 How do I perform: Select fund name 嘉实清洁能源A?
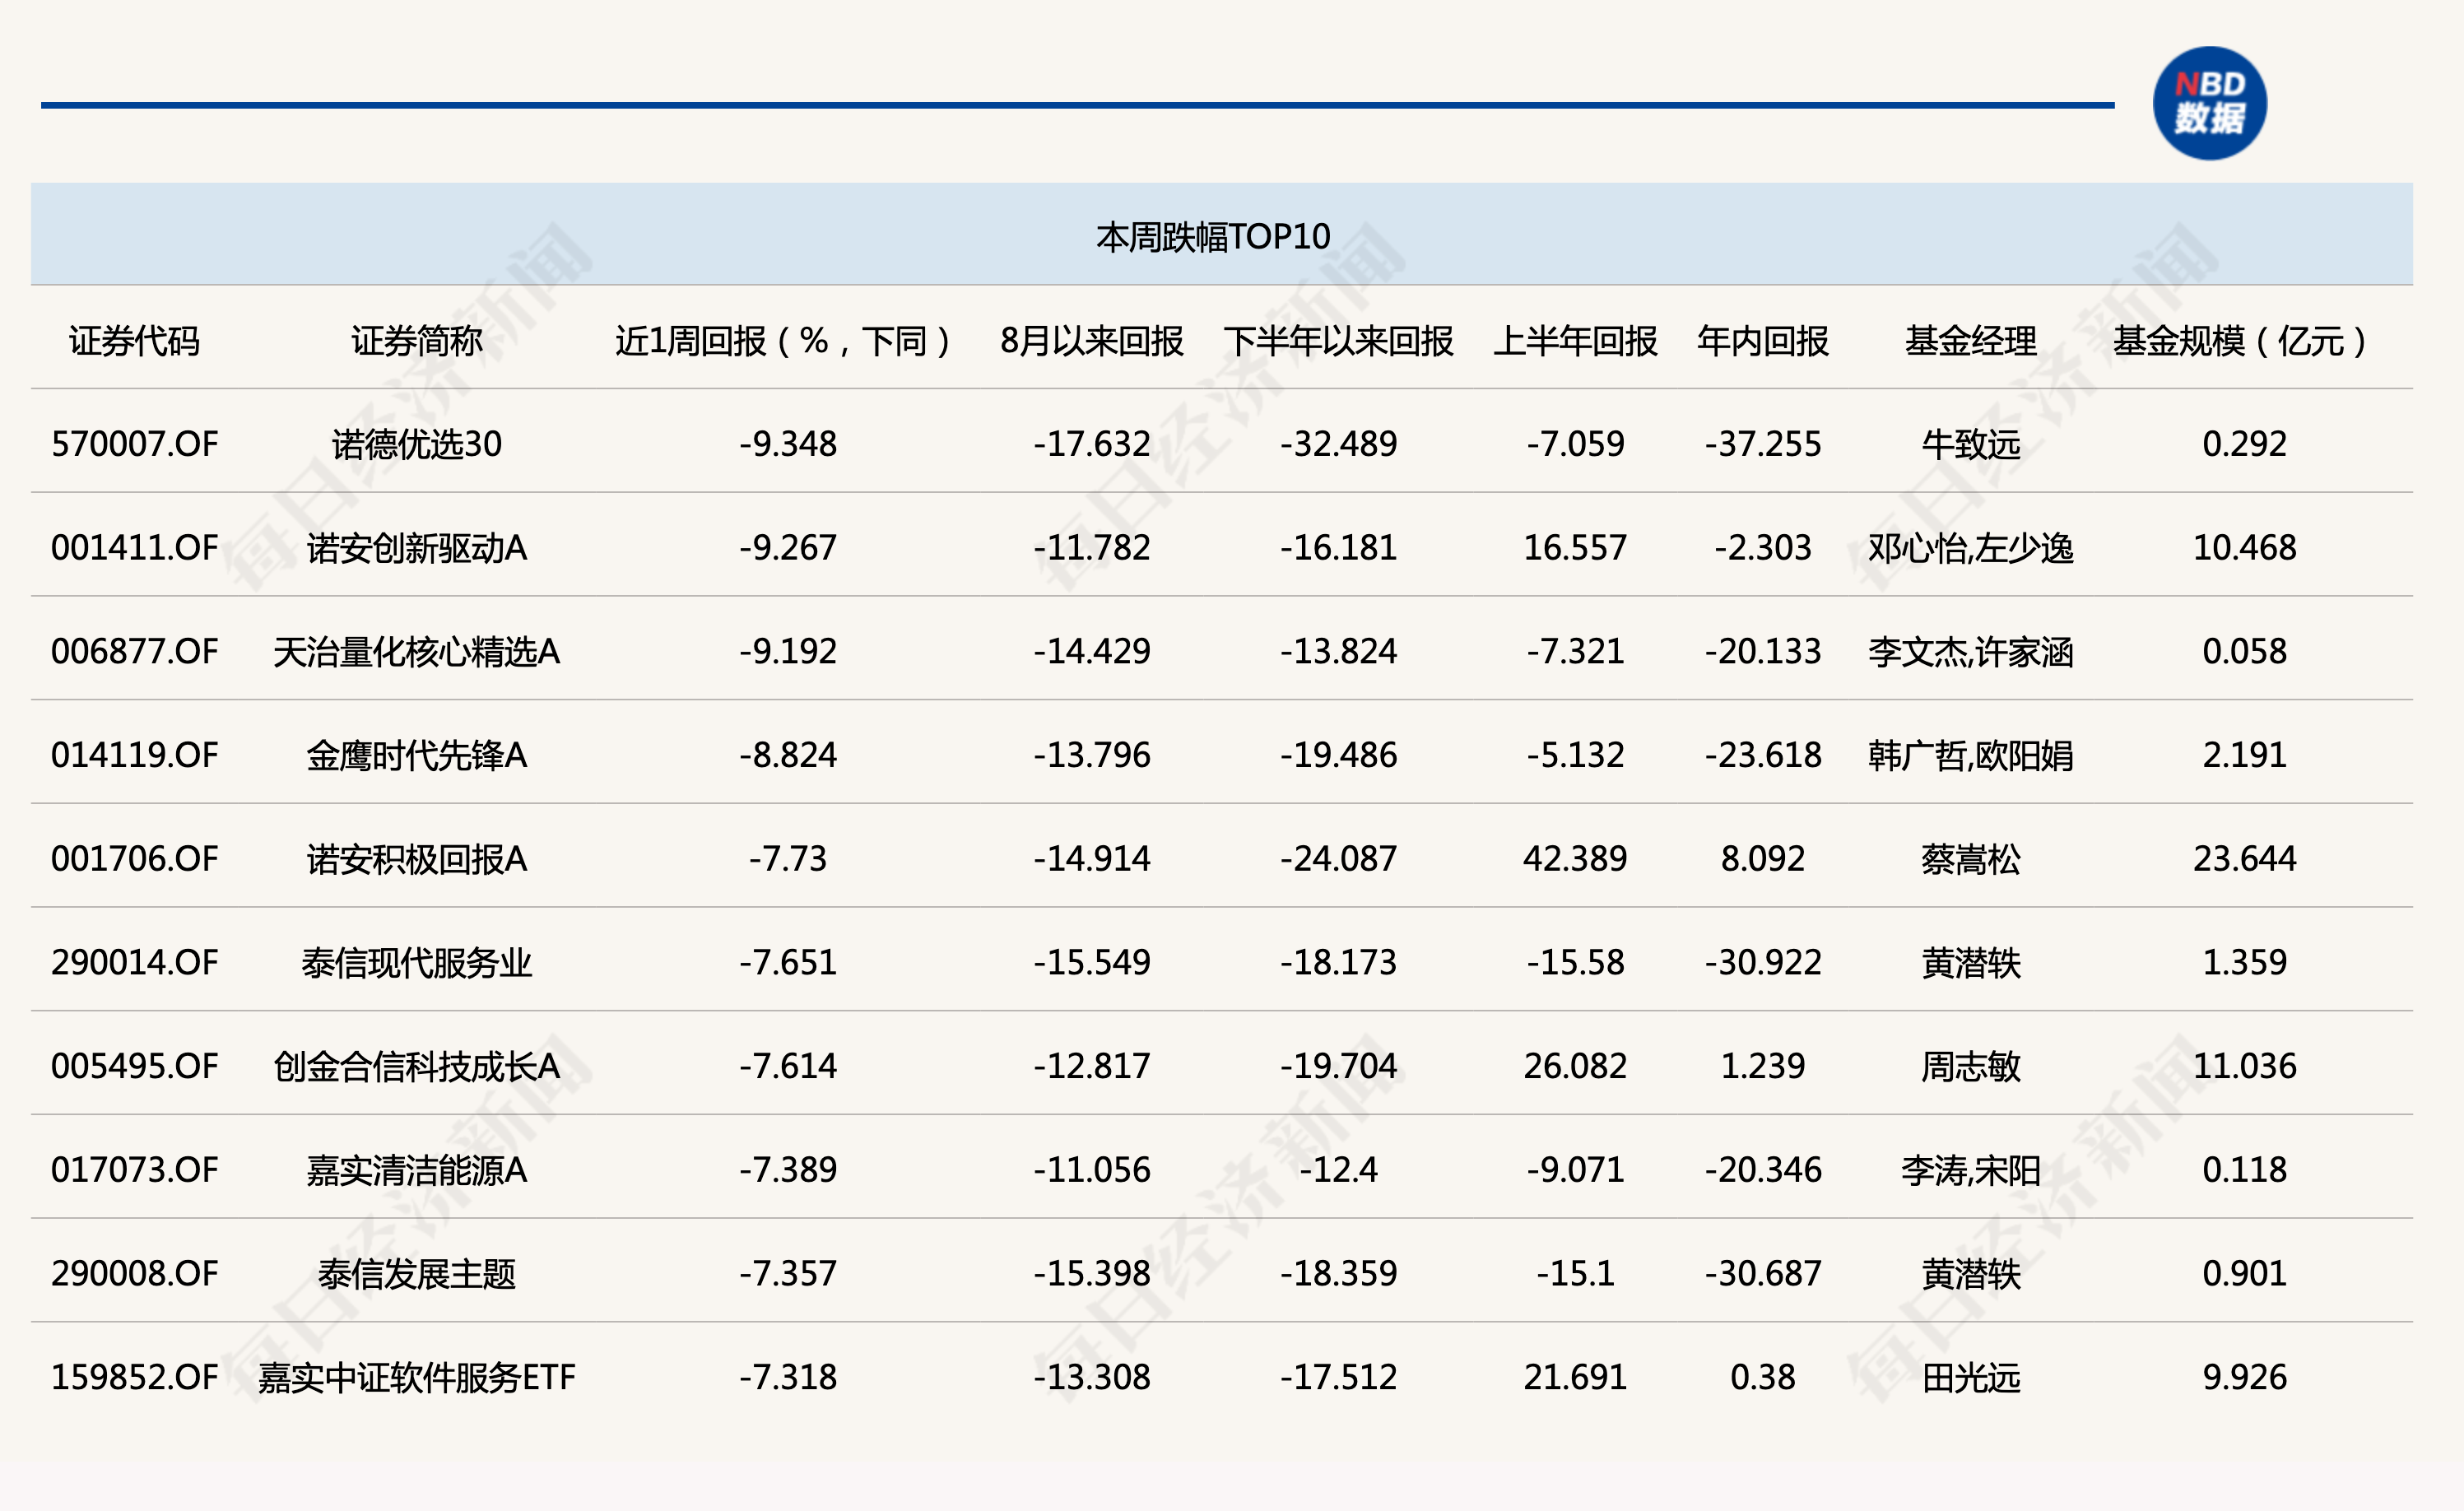tap(416, 1170)
